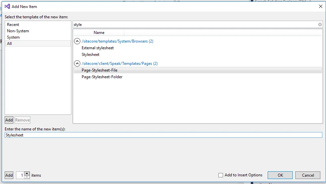Open the /sitecore/templates/System/Browsers (2) link
The width and height of the screenshot is (326, 184).
(x=117, y=41)
